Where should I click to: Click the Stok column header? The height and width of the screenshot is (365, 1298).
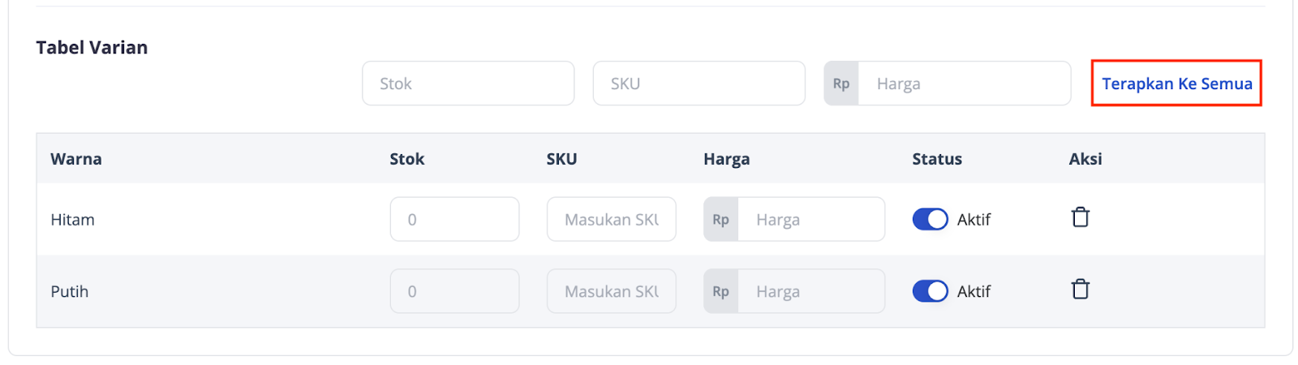(406, 159)
